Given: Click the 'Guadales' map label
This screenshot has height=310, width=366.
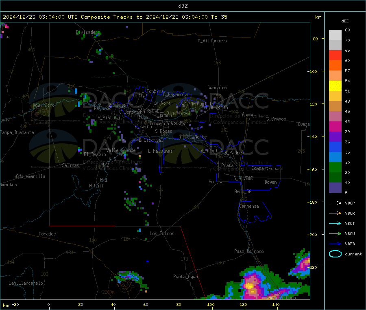Looking at the screenshot, I should [x=217, y=88].
